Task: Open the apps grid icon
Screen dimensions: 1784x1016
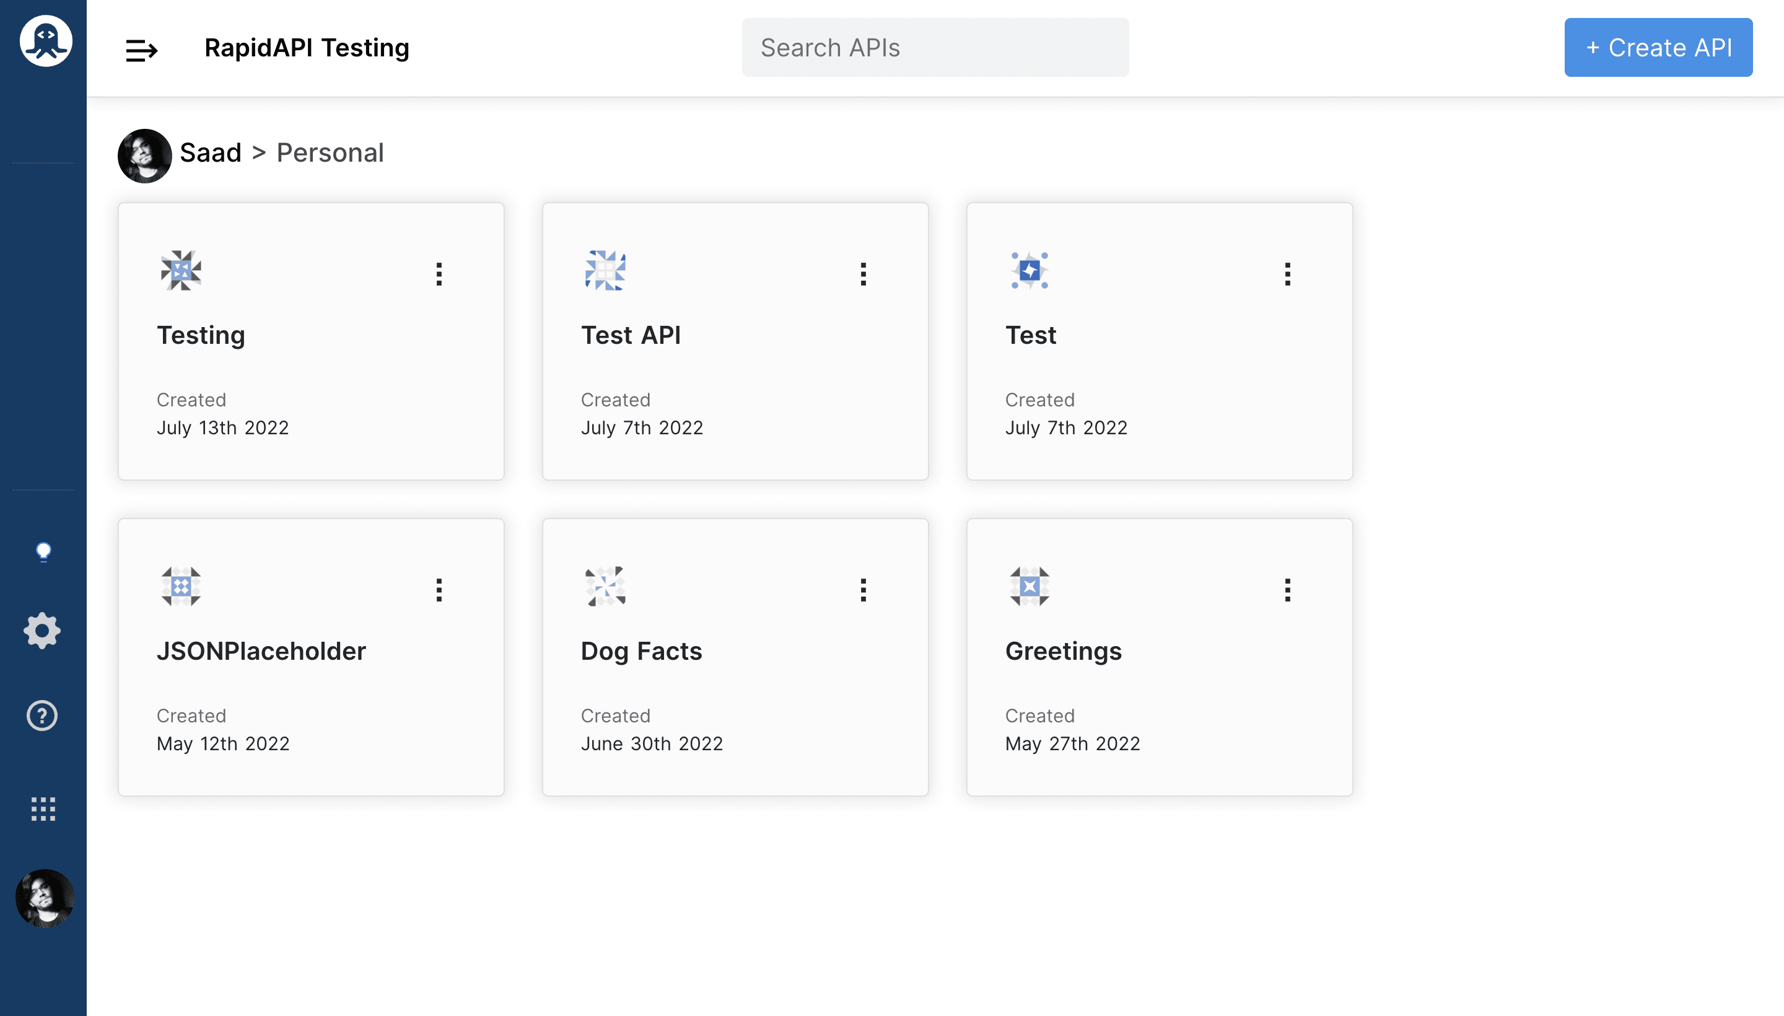Action: [x=43, y=810]
